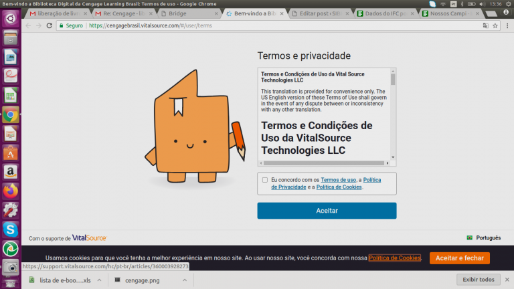The height and width of the screenshot is (289, 514).
Task: Tick the 'Eu concordo' terms agreement checkbox
Action: coord(265,180)
